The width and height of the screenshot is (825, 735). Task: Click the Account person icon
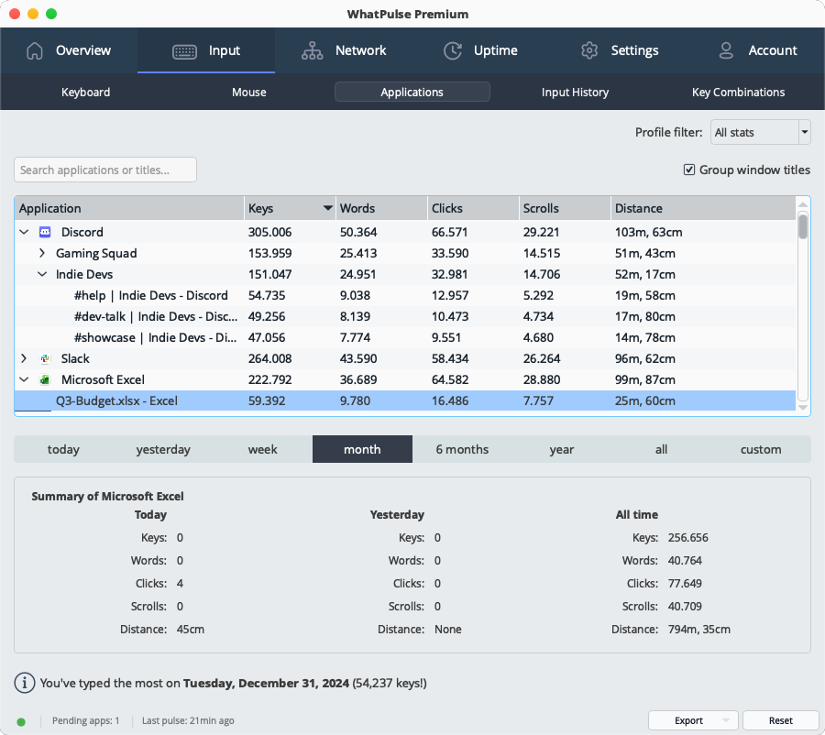(726, 50)
